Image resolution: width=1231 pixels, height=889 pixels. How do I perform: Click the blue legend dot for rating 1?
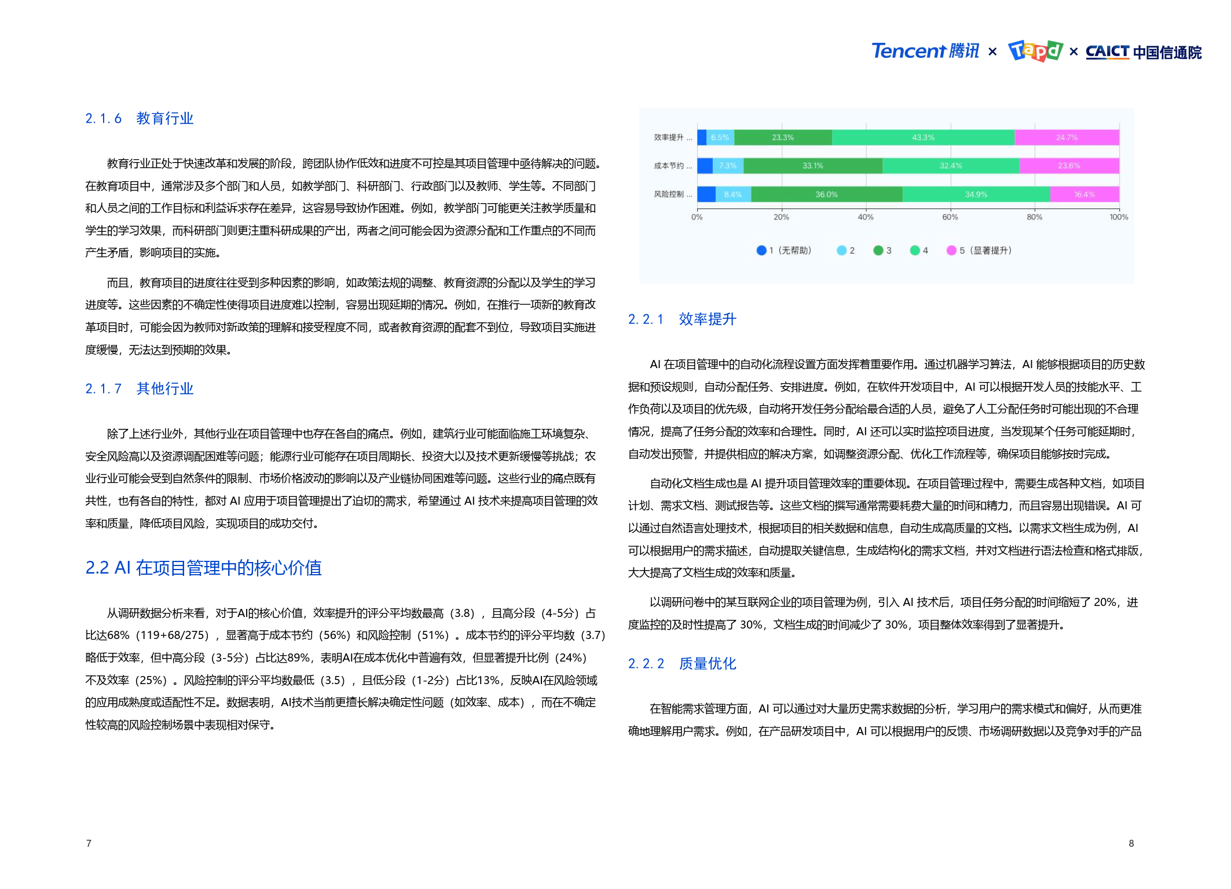[761, 251]
